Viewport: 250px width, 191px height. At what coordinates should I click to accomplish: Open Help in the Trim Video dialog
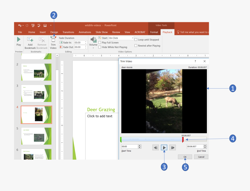click(195, 61)
